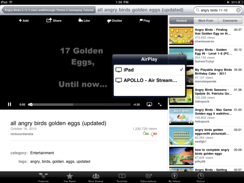Share this video
This screenshot has width=244, height=183.
pyautogui.click(x=54, y=20)
